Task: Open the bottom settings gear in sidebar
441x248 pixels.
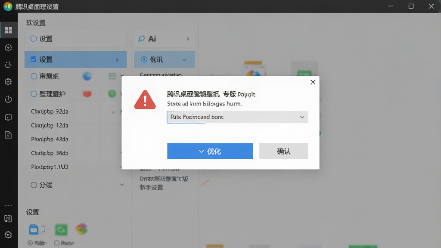Action: point(9,235)
